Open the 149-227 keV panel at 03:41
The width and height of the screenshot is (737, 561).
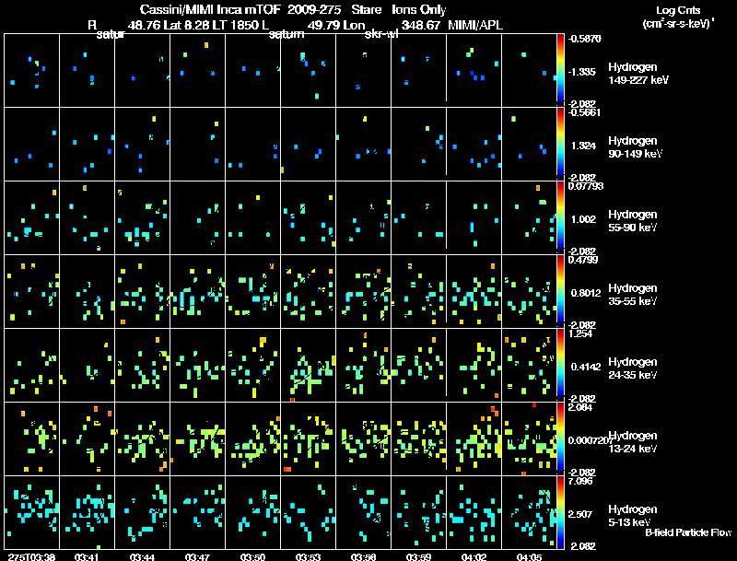click(x=87, y=71)
